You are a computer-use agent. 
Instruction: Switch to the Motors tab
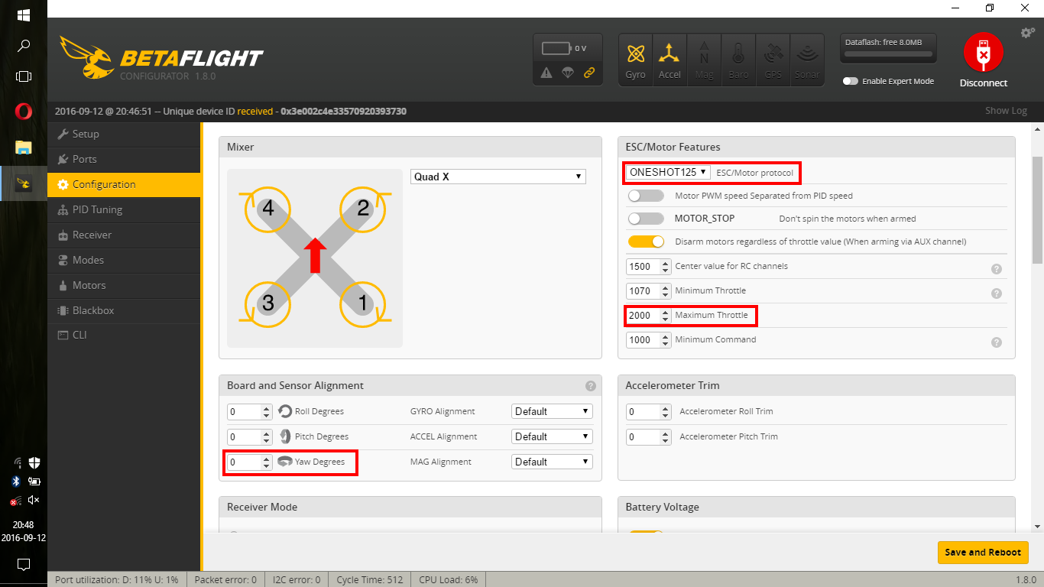pos(89,285)
